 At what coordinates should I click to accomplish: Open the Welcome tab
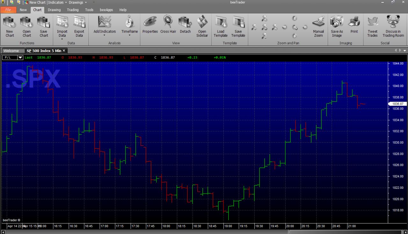click(x=11, y=51)
